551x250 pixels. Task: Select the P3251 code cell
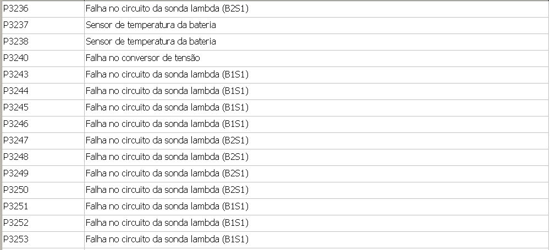click(15, 207)
